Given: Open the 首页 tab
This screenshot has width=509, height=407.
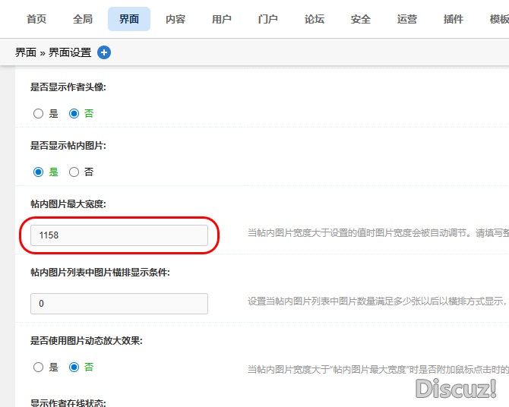Looking at the screenshot, I should [x=36, y=19].
